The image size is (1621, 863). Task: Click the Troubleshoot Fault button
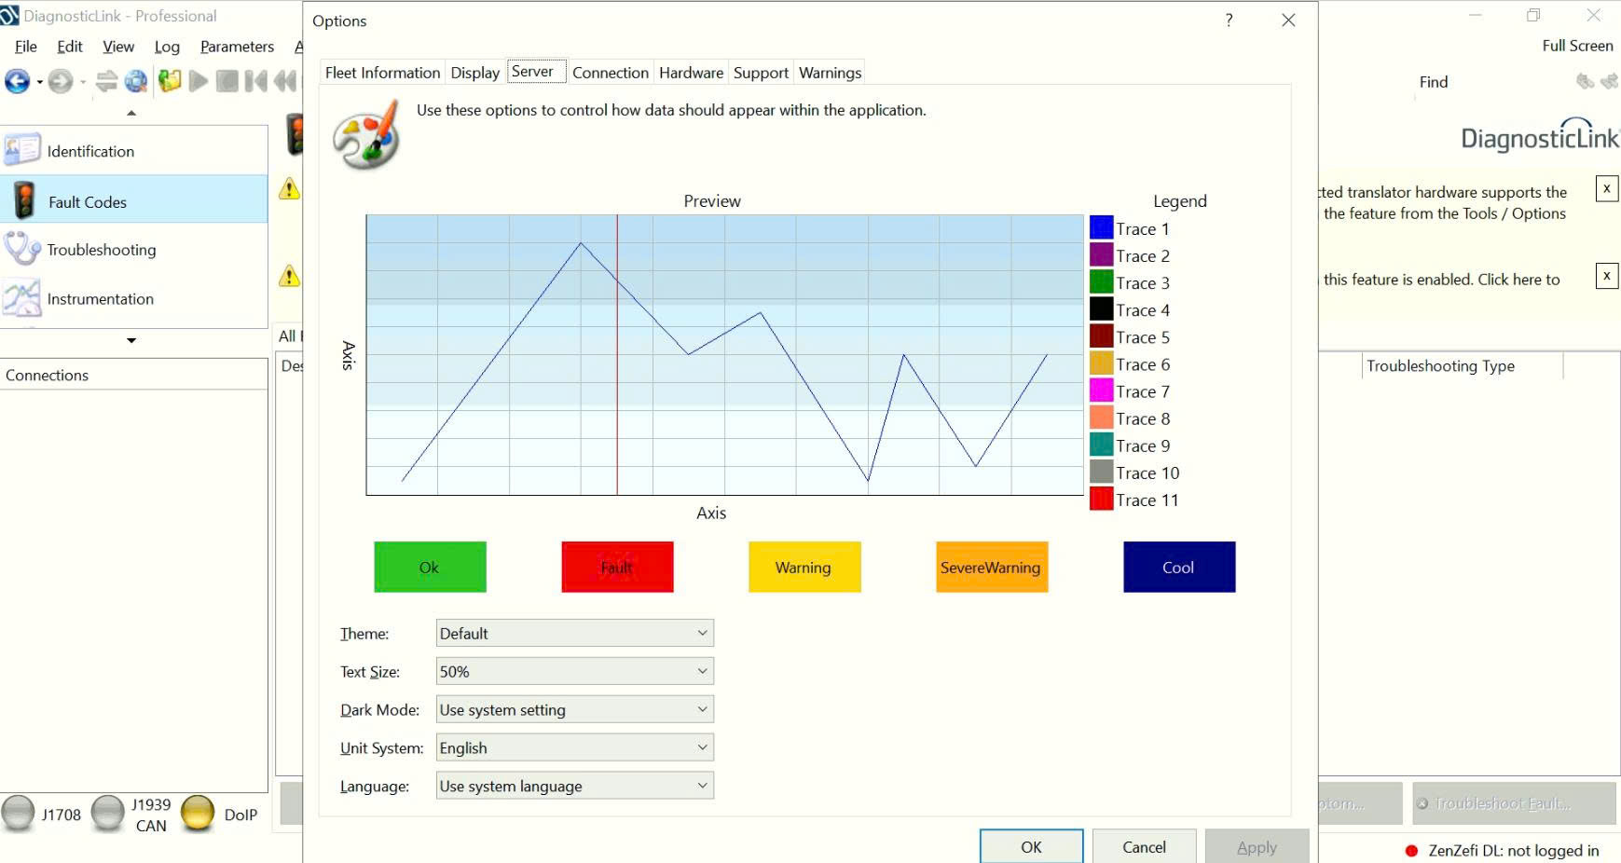(x=1514, y=803)
